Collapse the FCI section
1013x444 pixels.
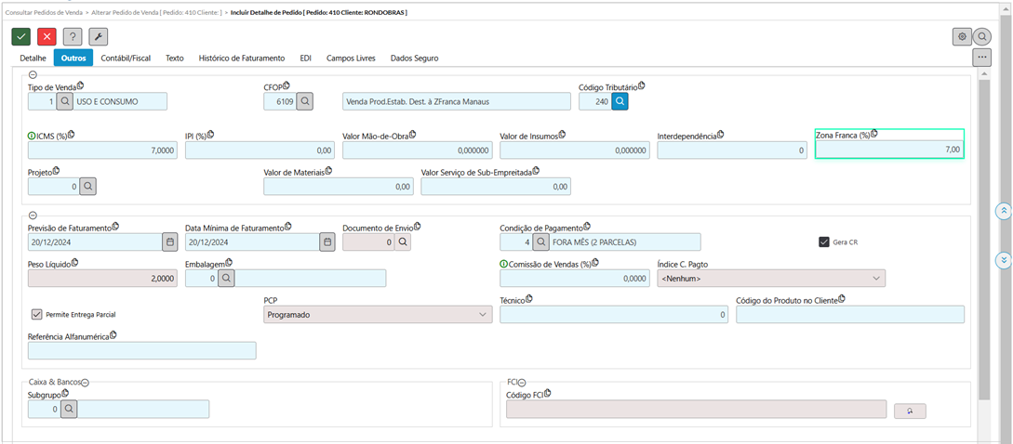(x=522, y=382)
